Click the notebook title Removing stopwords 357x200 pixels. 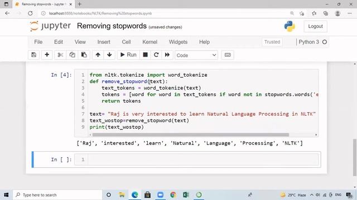pyautogui.click(x=112, y=26)
